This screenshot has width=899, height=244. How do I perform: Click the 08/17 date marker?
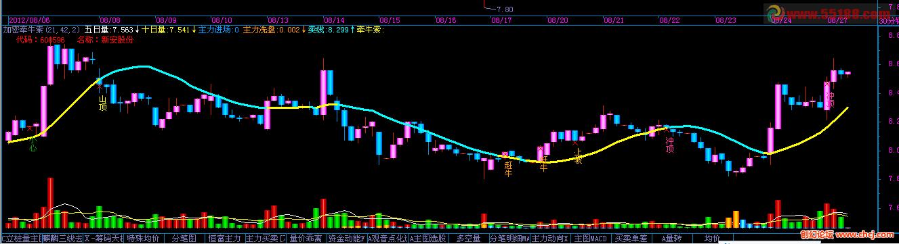tap(502, 21)
